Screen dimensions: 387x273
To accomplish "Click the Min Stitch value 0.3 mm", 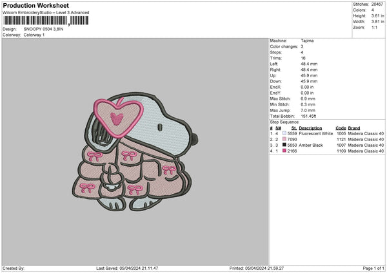I will pyautogui.click(x=308, y=104).
